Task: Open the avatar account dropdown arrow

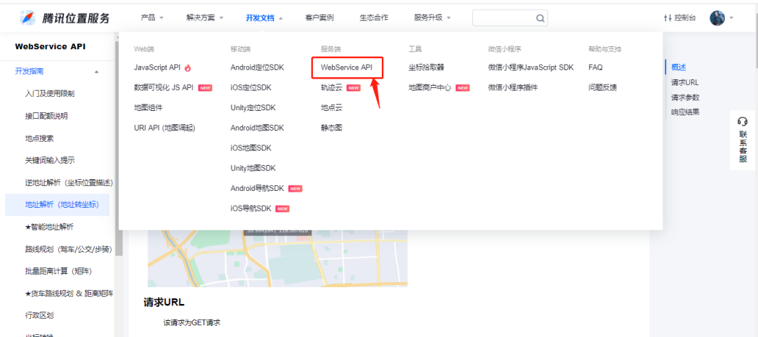Action: [731, 18]
